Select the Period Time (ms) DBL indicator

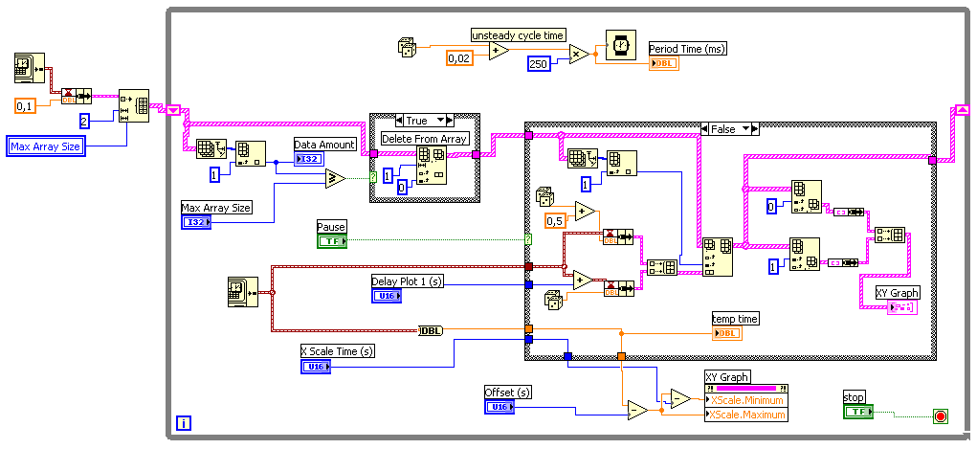click(x=664, y=63)
